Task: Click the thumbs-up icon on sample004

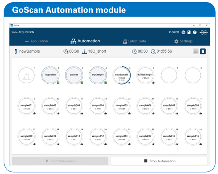Action: pyautogui.click(x=106, y=113)
